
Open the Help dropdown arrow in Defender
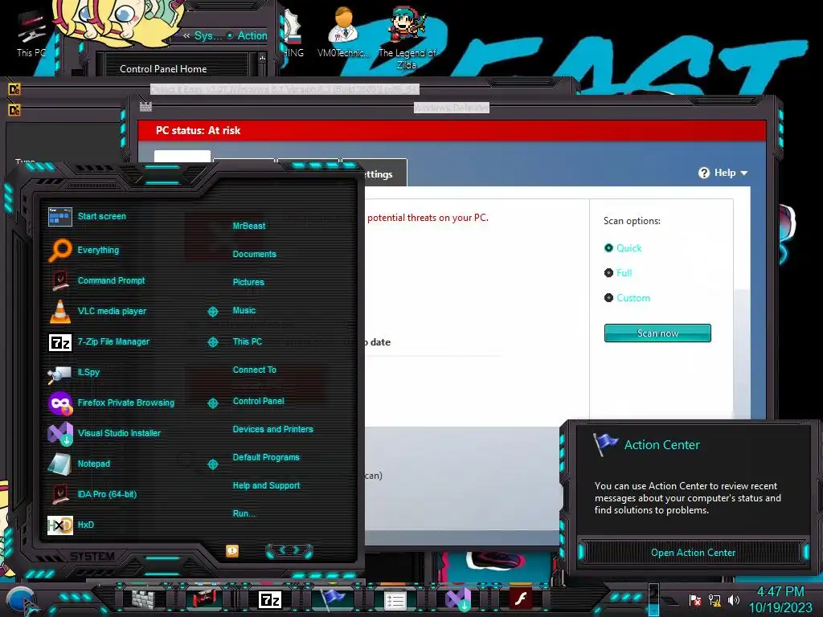[743, 173]
